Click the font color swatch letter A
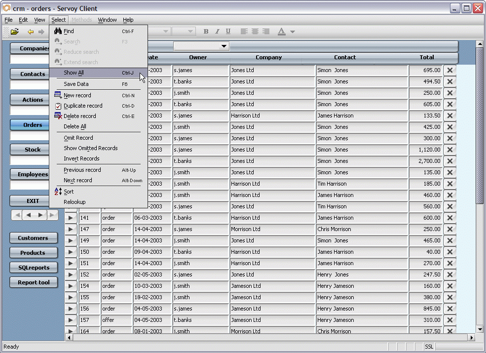Image resolution: width=486 pixels, height=353 pixels. tap(281, 32)
